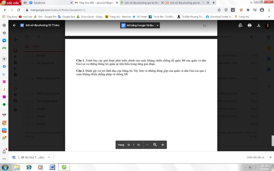Open Drive của tôi bookmark

(x=90, y=17)
